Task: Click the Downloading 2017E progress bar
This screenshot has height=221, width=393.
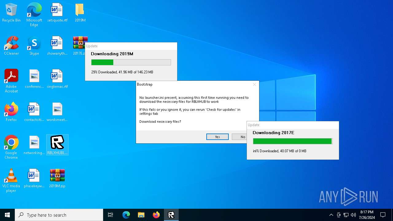Action: tap(293, 141)
